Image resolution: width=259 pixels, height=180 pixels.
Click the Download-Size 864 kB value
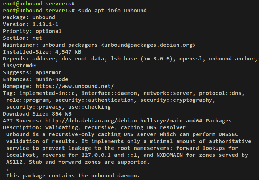(62, 114)
